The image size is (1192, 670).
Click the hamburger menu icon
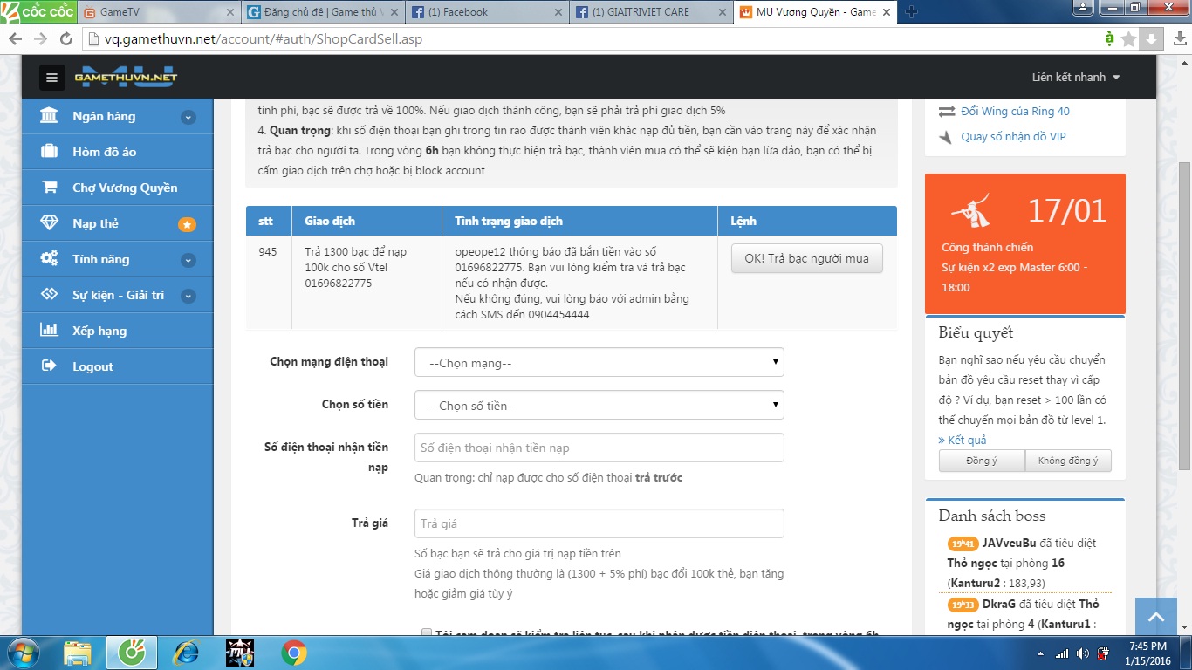tap(51, 78)
